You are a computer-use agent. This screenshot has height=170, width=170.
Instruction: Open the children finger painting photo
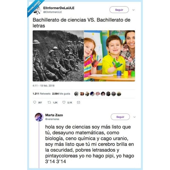109,56
